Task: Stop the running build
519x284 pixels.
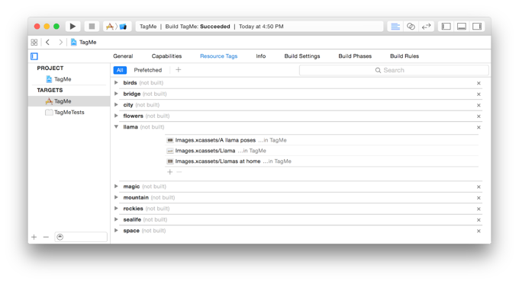Action: tap(92, 27)
